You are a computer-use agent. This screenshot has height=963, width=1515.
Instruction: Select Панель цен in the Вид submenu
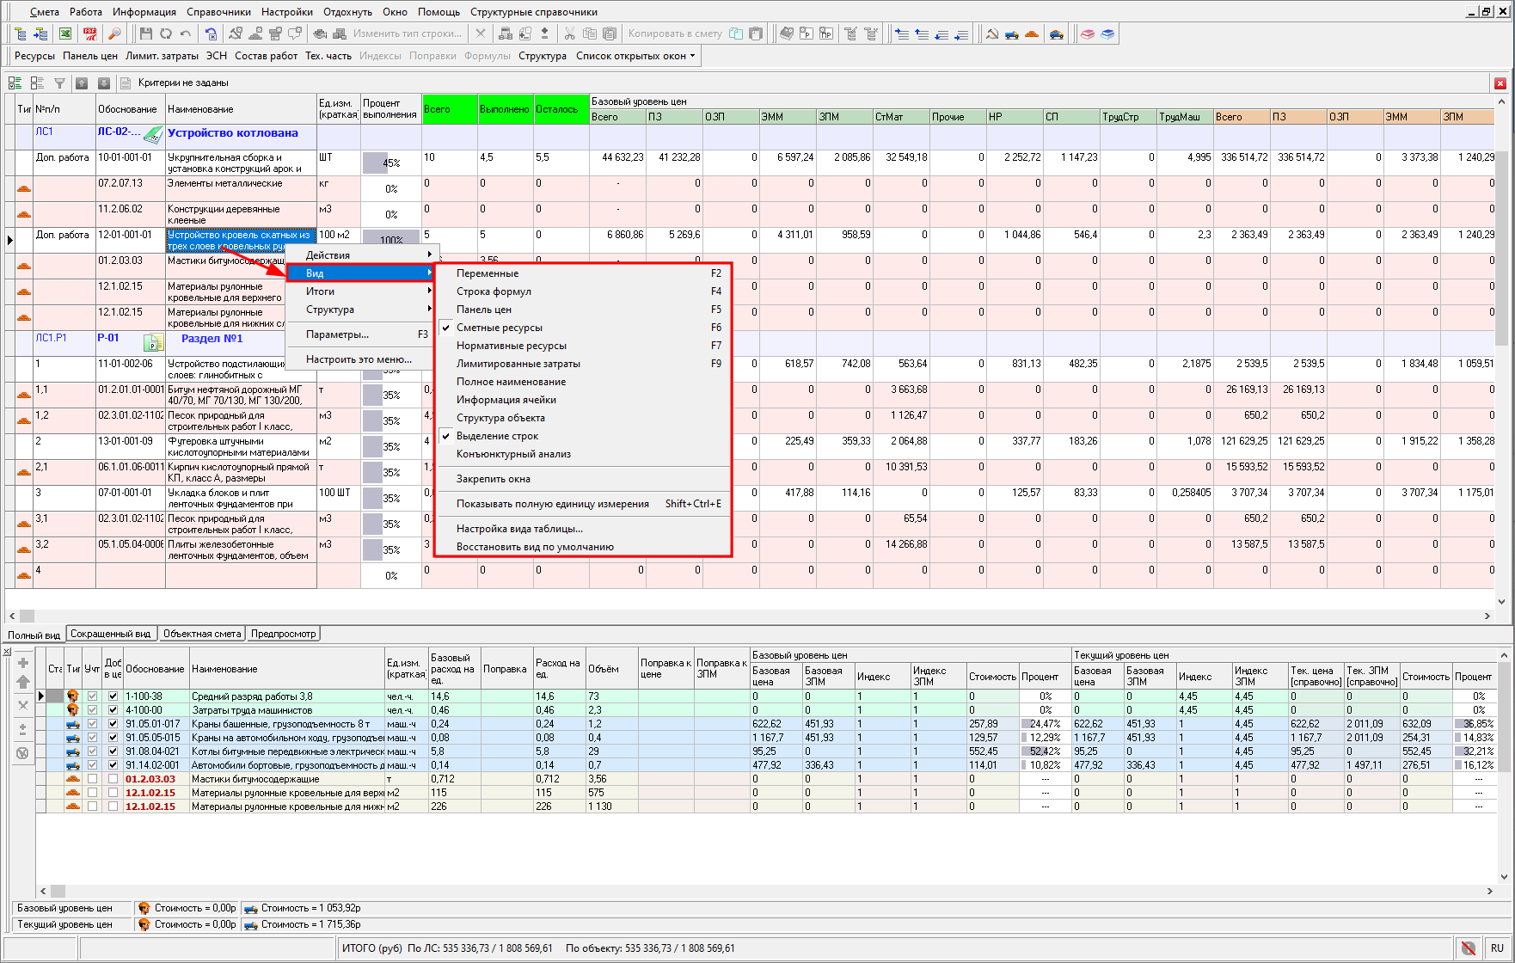pos(484,310)
